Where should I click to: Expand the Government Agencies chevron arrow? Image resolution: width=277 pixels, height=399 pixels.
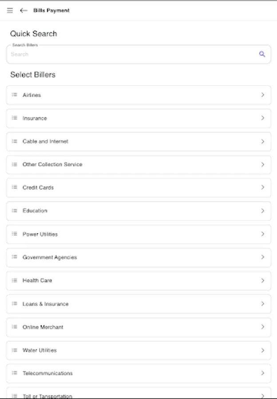[263, 257]
